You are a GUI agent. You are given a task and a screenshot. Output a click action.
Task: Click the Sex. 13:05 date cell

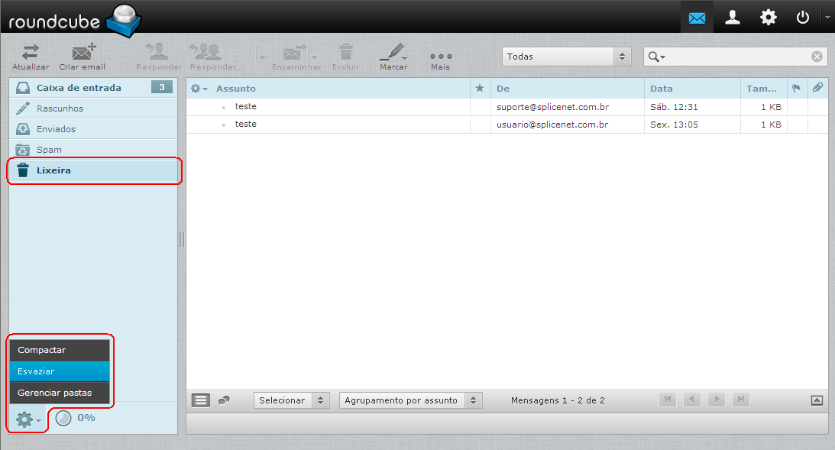[674, 125]
